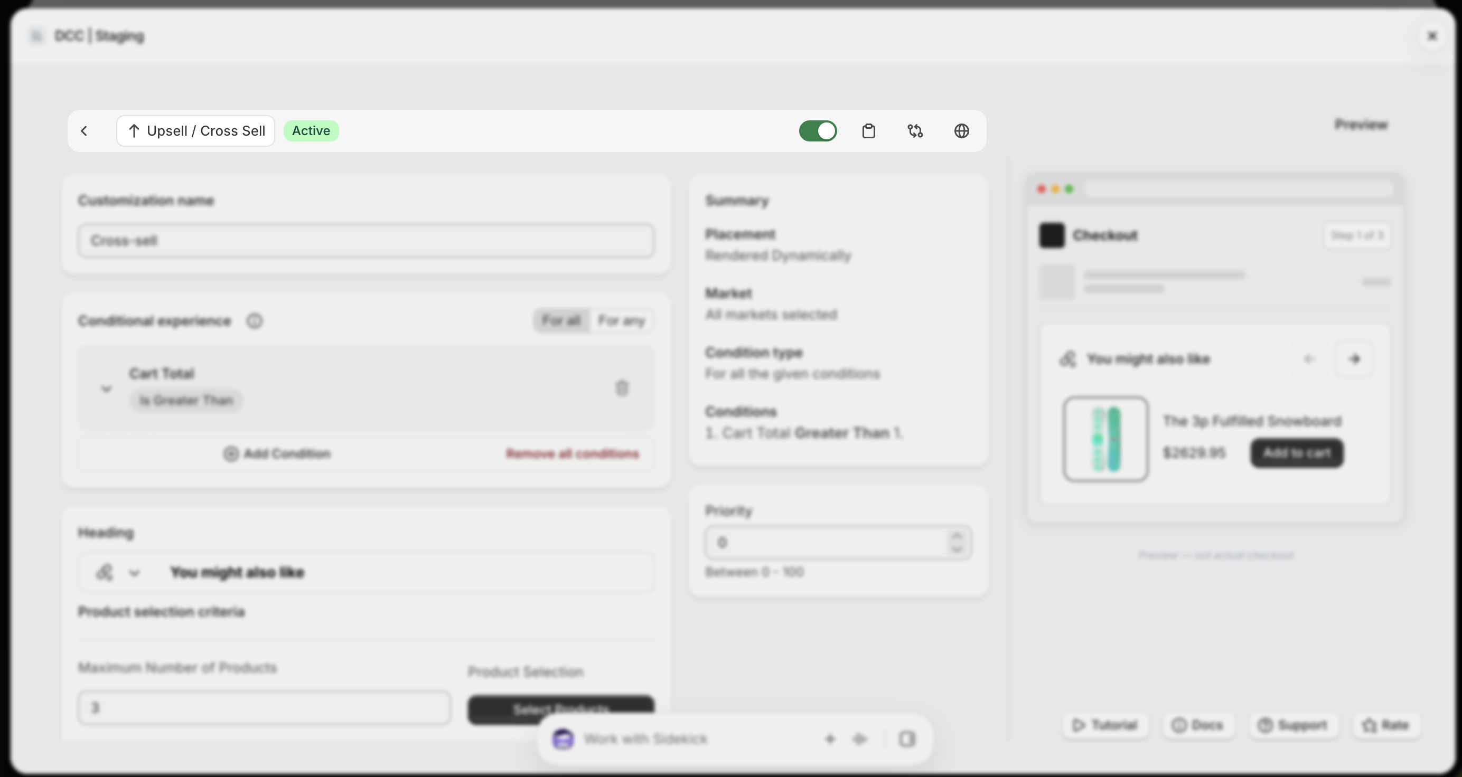
Task: Click the Sidekick avatar icon
Action: pos(563,739)
